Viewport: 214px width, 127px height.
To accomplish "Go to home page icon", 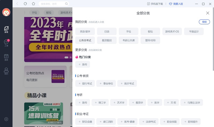I will 33,4.
